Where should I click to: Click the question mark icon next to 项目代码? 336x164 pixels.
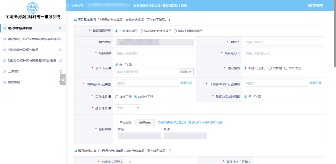pyautogui.click(x=110, y=68)
